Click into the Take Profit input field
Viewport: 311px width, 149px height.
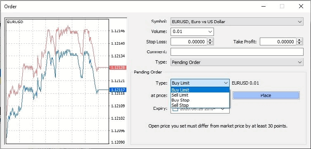(x=278, y=42)
